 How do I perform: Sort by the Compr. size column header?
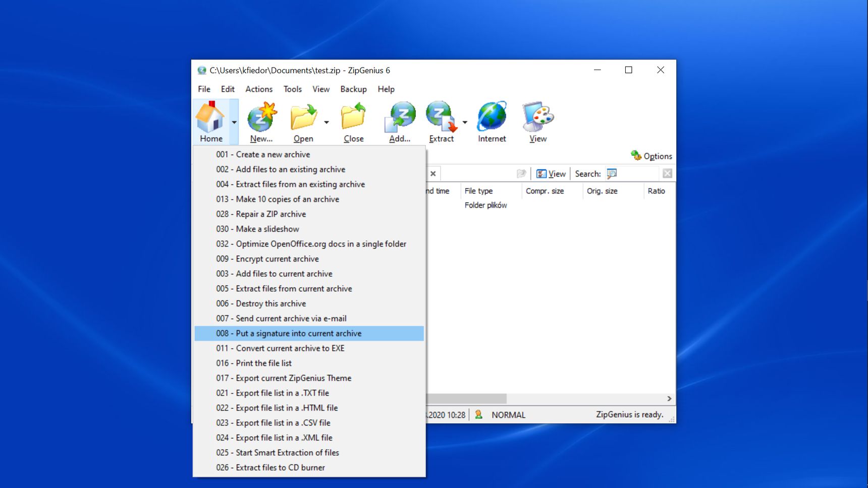click(552, 191)
